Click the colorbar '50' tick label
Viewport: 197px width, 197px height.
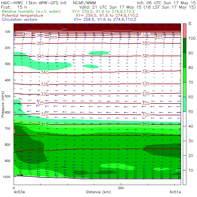[191, 112]
